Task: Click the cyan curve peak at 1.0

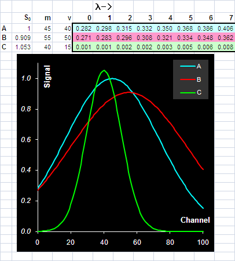Action: pyautogui.click(x=112, y=78)
